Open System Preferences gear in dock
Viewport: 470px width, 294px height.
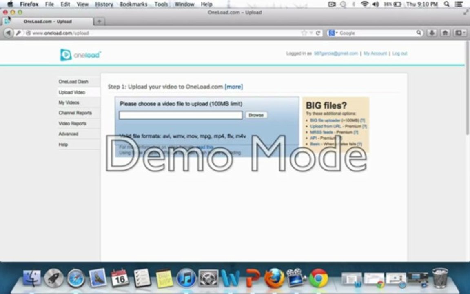tap(208, 278)
